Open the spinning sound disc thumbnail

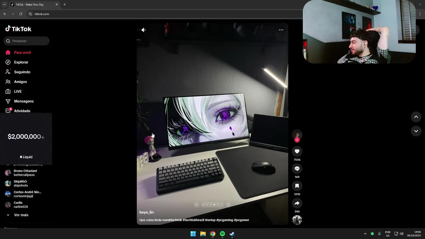point(297,220)
